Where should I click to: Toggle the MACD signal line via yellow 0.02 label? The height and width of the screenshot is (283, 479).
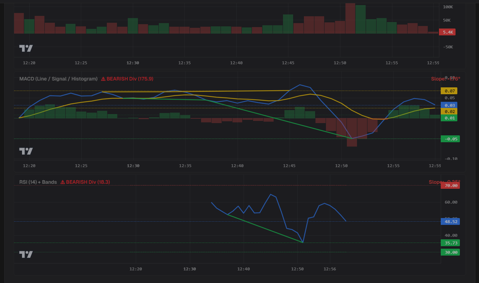449,112
